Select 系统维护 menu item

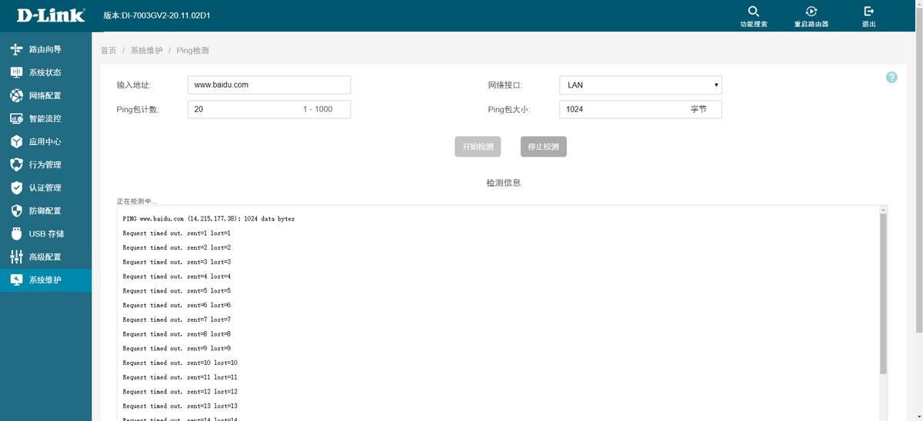click(x=45, y=280)
